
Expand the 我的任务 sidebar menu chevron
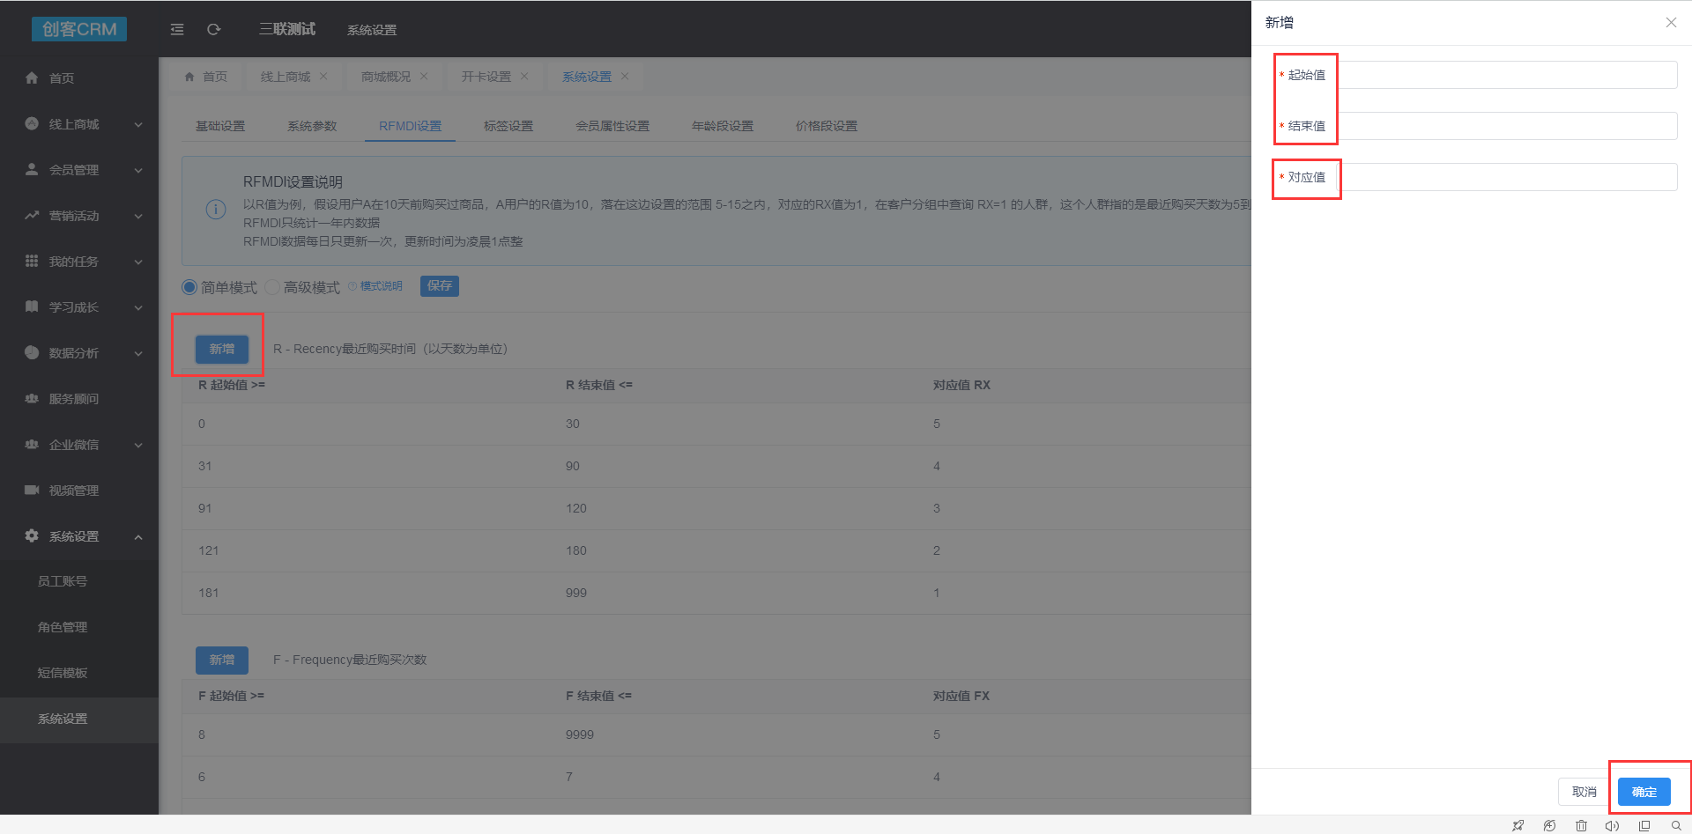138,262
